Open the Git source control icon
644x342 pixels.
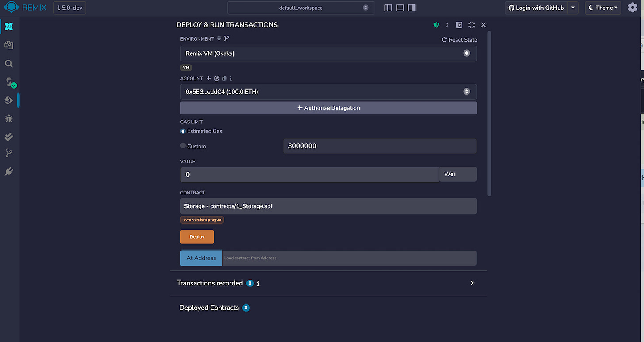[9, 153]
